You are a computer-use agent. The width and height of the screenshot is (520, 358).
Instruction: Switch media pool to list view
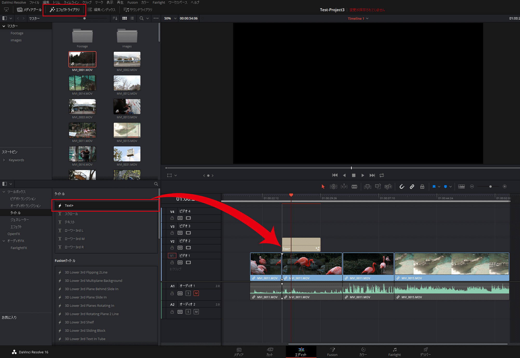click(132, 18)
